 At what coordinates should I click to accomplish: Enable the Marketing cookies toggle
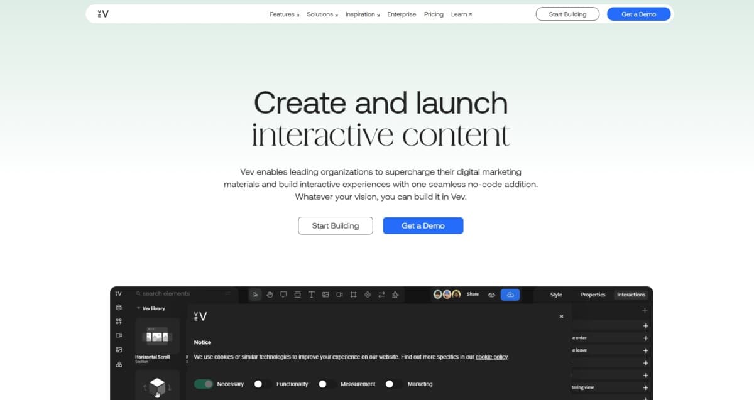tap(394, 384)
